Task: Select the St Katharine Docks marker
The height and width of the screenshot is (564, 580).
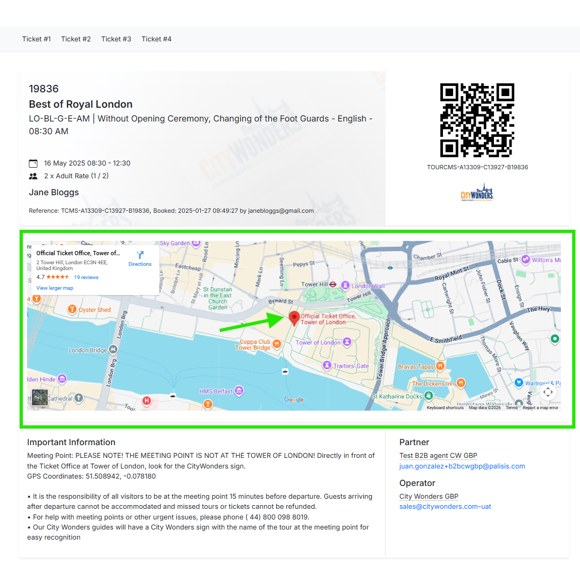Action: 428,396
